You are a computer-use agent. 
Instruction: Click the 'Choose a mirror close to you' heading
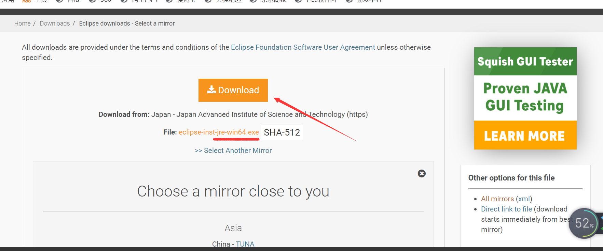coord(233,191)
